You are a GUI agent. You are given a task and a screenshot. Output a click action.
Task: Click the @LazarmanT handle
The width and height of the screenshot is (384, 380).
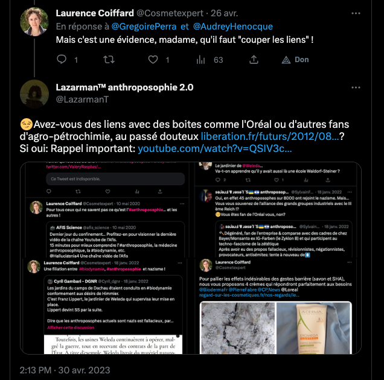pos(82,100)
